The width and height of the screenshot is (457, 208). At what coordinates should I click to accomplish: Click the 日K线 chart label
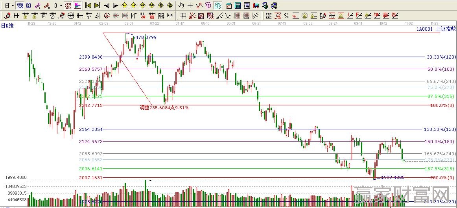(x=7, y=26)
